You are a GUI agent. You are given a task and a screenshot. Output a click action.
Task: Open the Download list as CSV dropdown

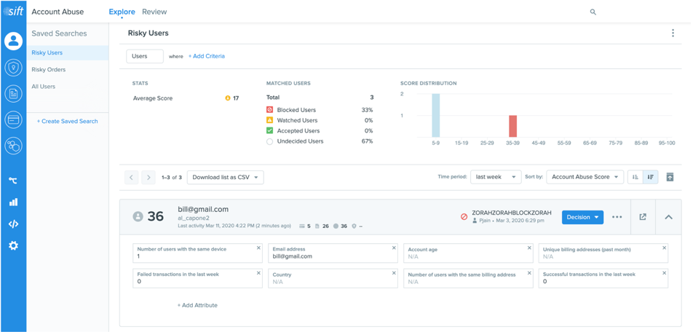pyautogui.click(x=226, y=177)
